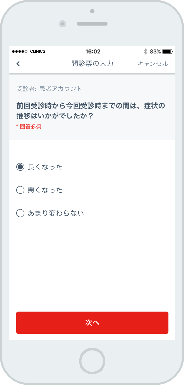Tap the red 回答必須 notice
Image resolution: width=184 pixels, height=385 pixels.
29,127
